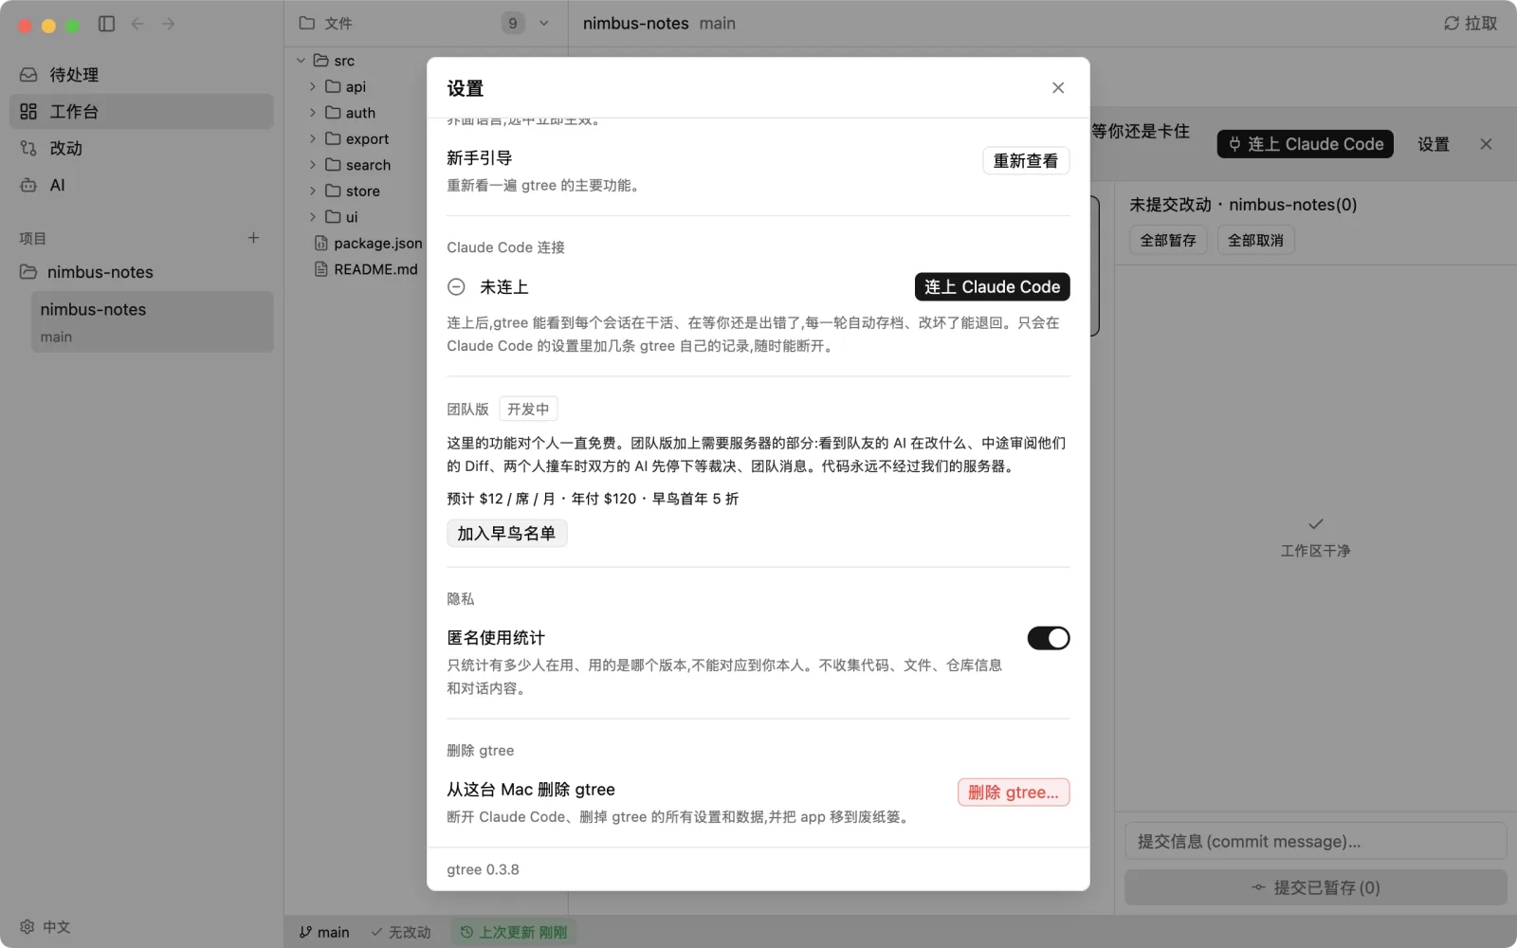
Task: Add a new project with plus icon
Action: (x=253, y=238)
